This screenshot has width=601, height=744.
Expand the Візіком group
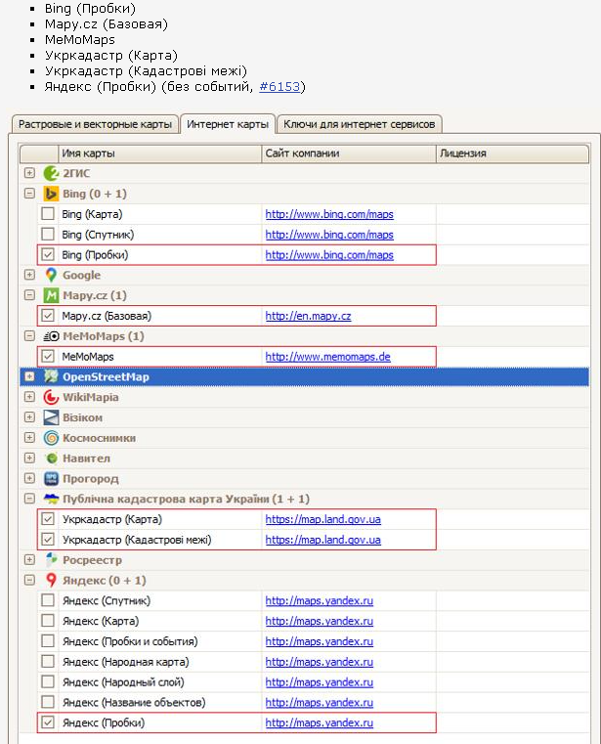(x=29, y=417)
